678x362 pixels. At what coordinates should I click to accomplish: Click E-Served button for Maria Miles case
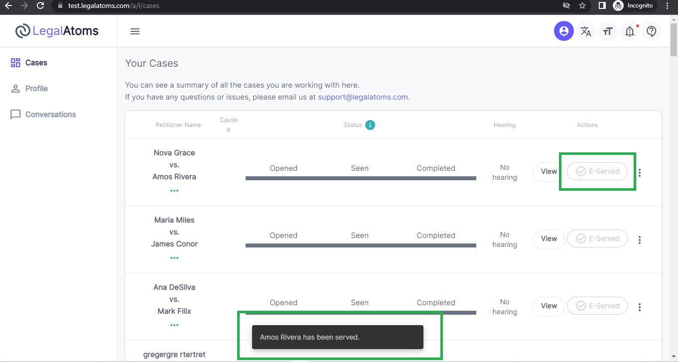coord(597,239)
